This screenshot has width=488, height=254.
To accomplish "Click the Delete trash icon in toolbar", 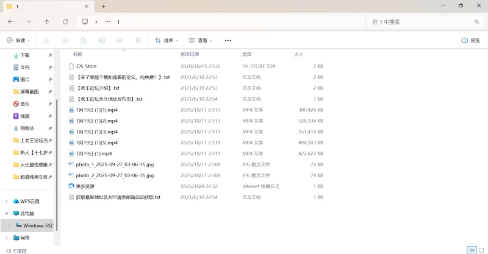I will 138,40.
